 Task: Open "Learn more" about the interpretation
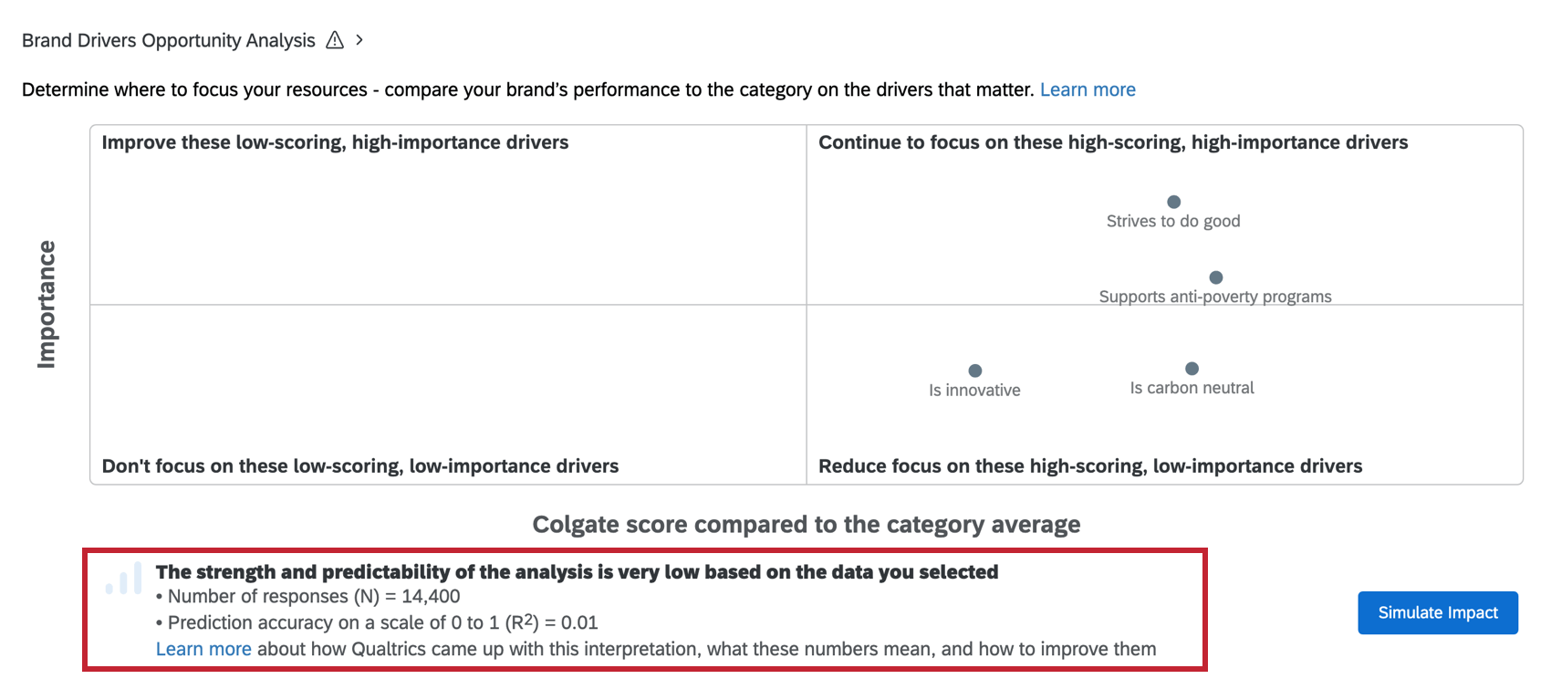coord(203,648)
